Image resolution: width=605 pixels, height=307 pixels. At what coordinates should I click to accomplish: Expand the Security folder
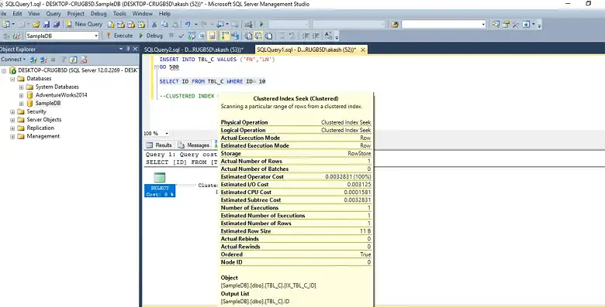(x=12, y=112)
